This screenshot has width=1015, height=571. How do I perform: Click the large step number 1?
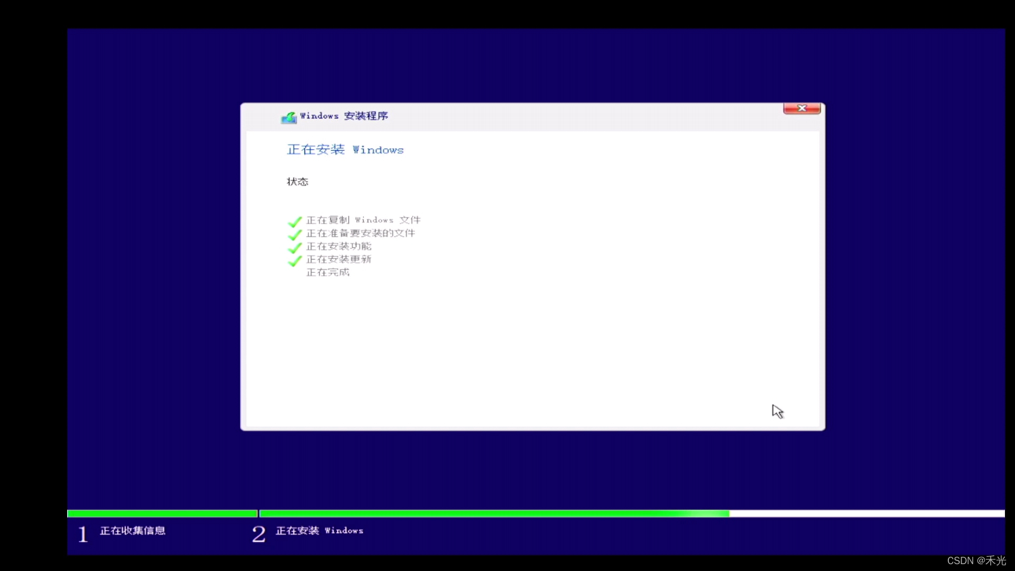click(83, 534)
